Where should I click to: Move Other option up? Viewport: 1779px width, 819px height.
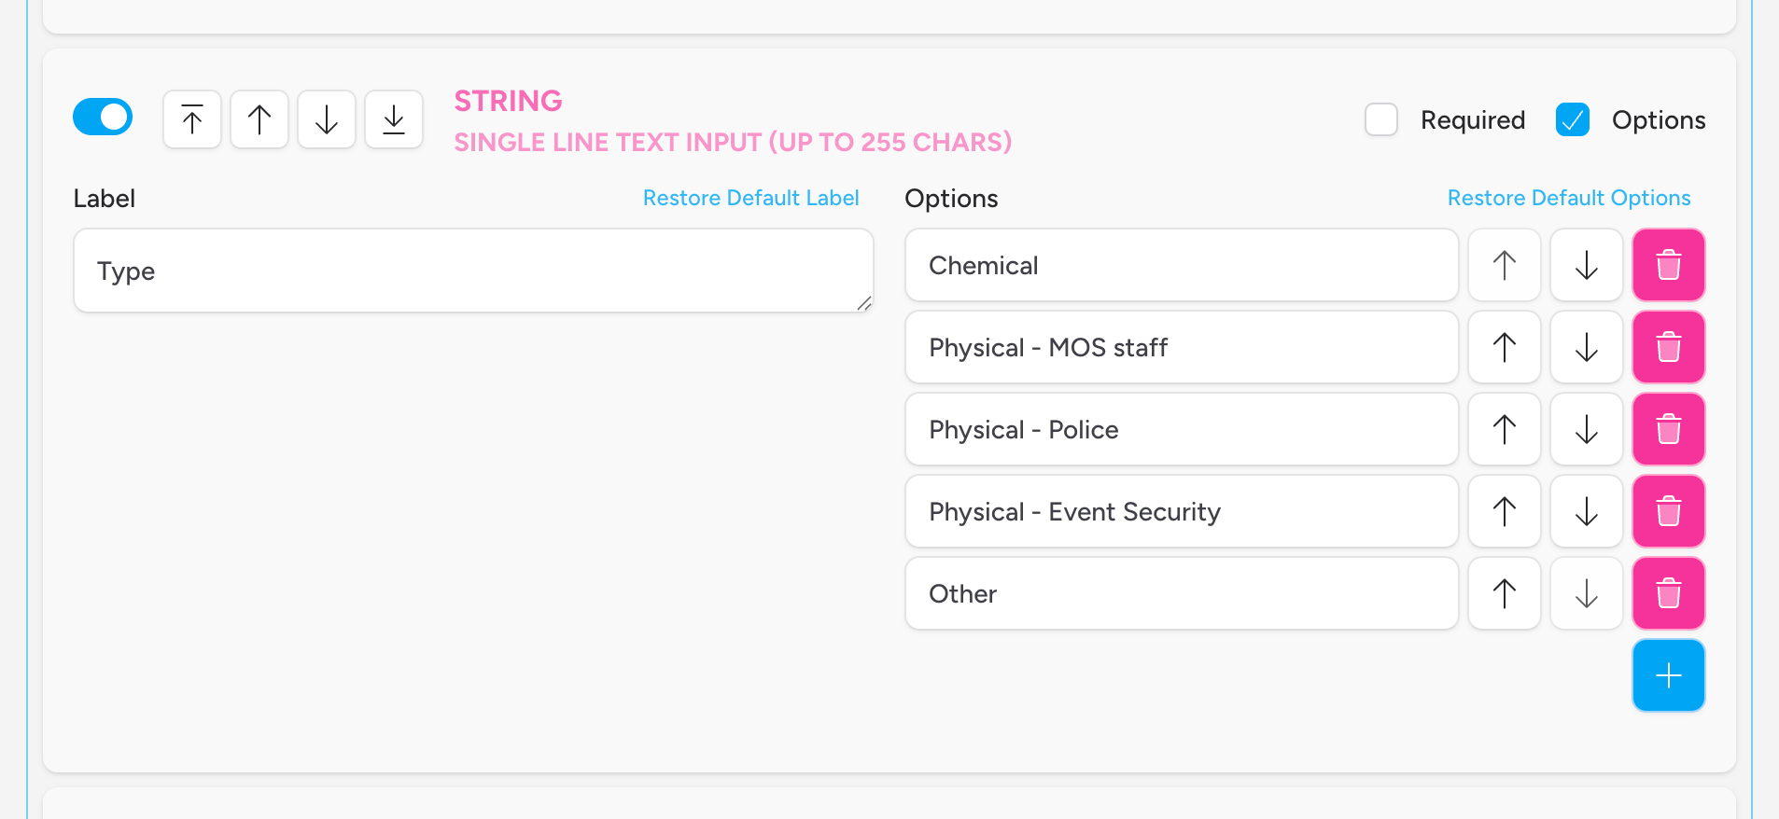tap(1504, 593)
